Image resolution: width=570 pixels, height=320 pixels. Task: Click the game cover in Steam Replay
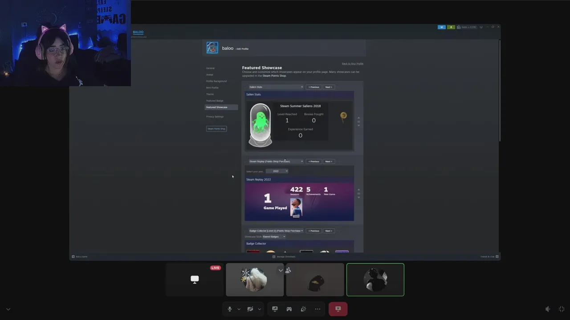[x=296, y=208]
